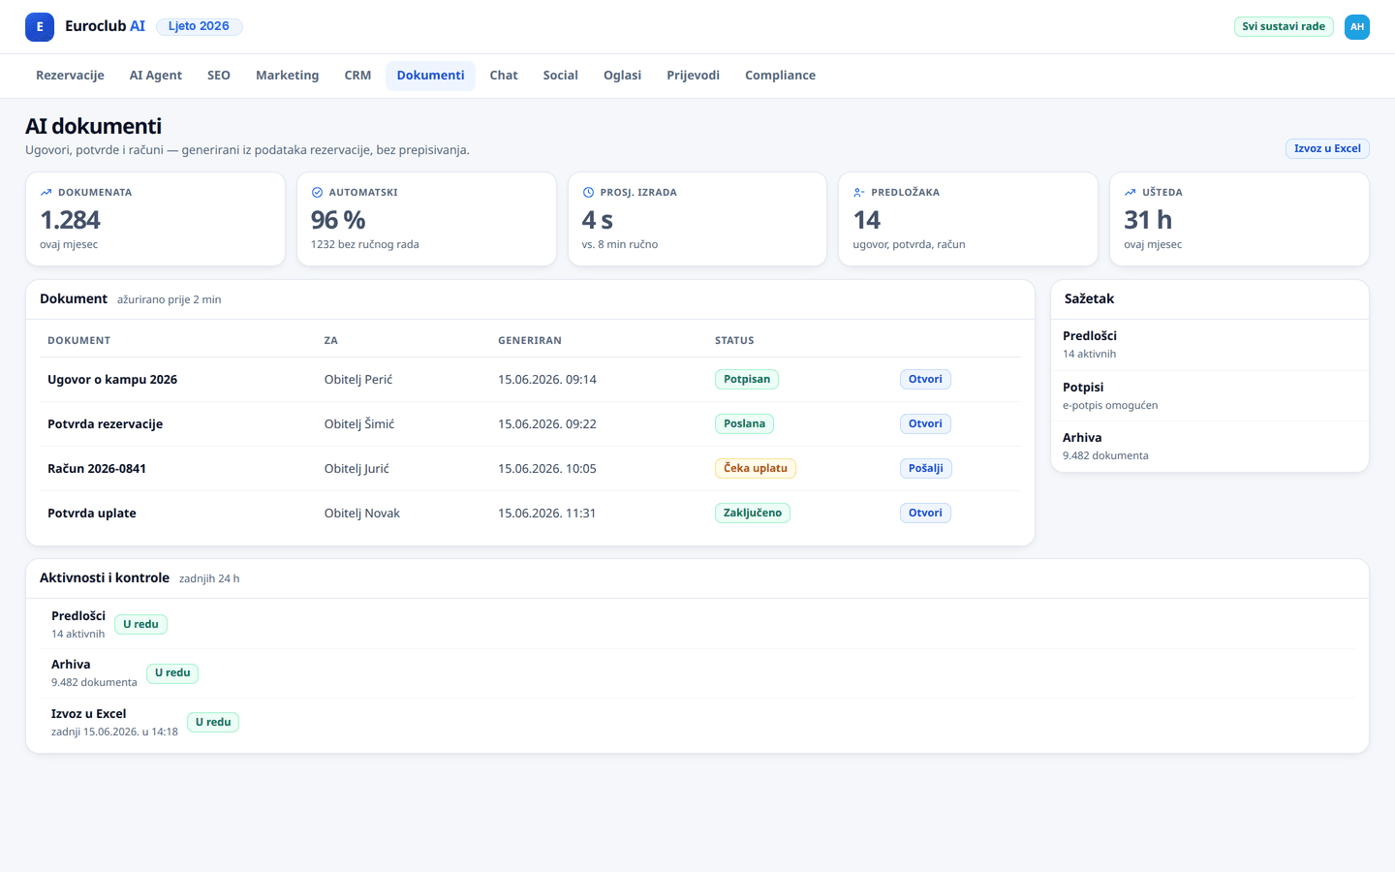Click the Status column header
Viewport: 1395px width, 872px height.
(x=734, y=341)
